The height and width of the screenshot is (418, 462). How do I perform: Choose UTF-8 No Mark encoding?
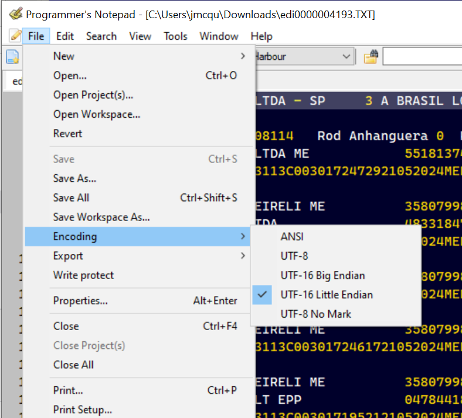coord(315,314)
